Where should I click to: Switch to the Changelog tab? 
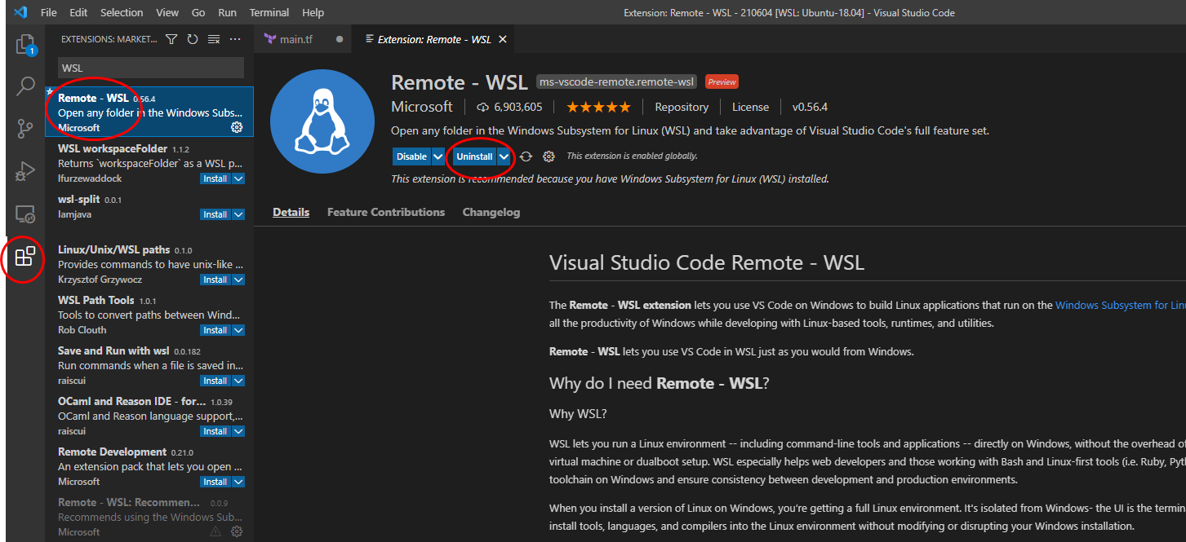(491, 212)
